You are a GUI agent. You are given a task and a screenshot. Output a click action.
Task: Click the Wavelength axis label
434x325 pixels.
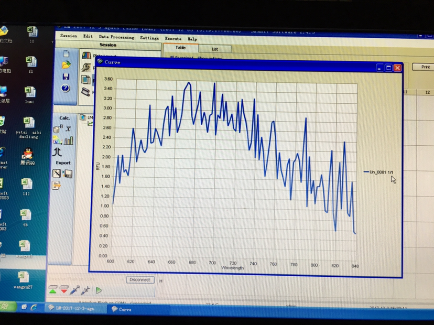[x=233, y=268]
